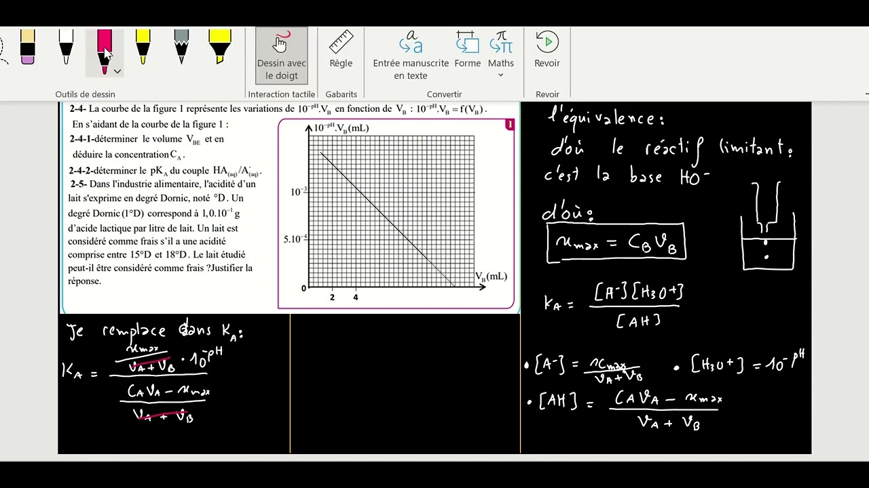Convert ink with Entrée manuscrite en texte
Image resolution: width=869 pixels, height=488 pixels.
coord(411,56)
